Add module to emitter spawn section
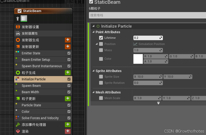Image resolution: width=206 pixels, height=135 pixels. click(68, 40)
